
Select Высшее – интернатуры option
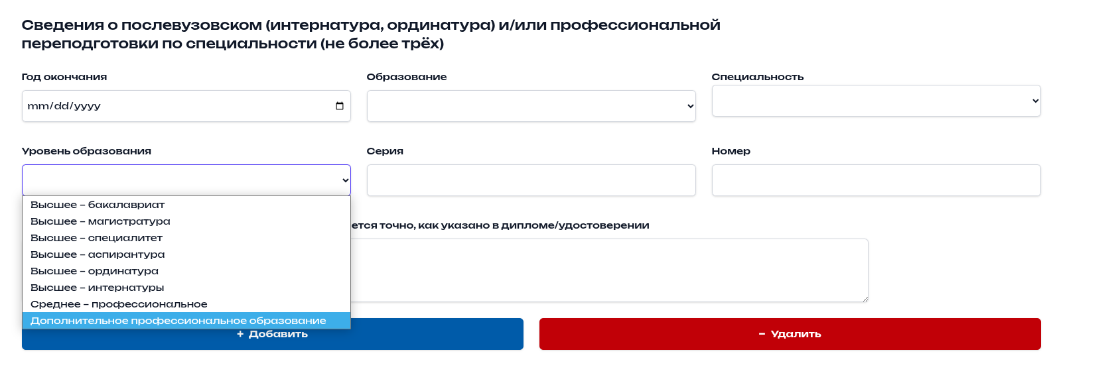point(97,288)
